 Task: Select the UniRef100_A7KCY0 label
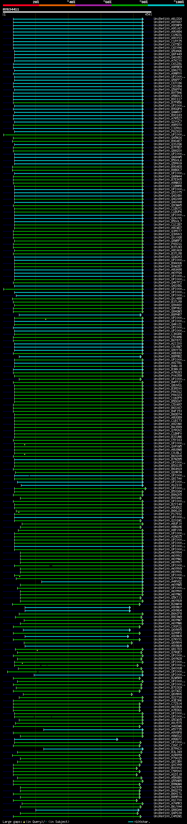168,61
